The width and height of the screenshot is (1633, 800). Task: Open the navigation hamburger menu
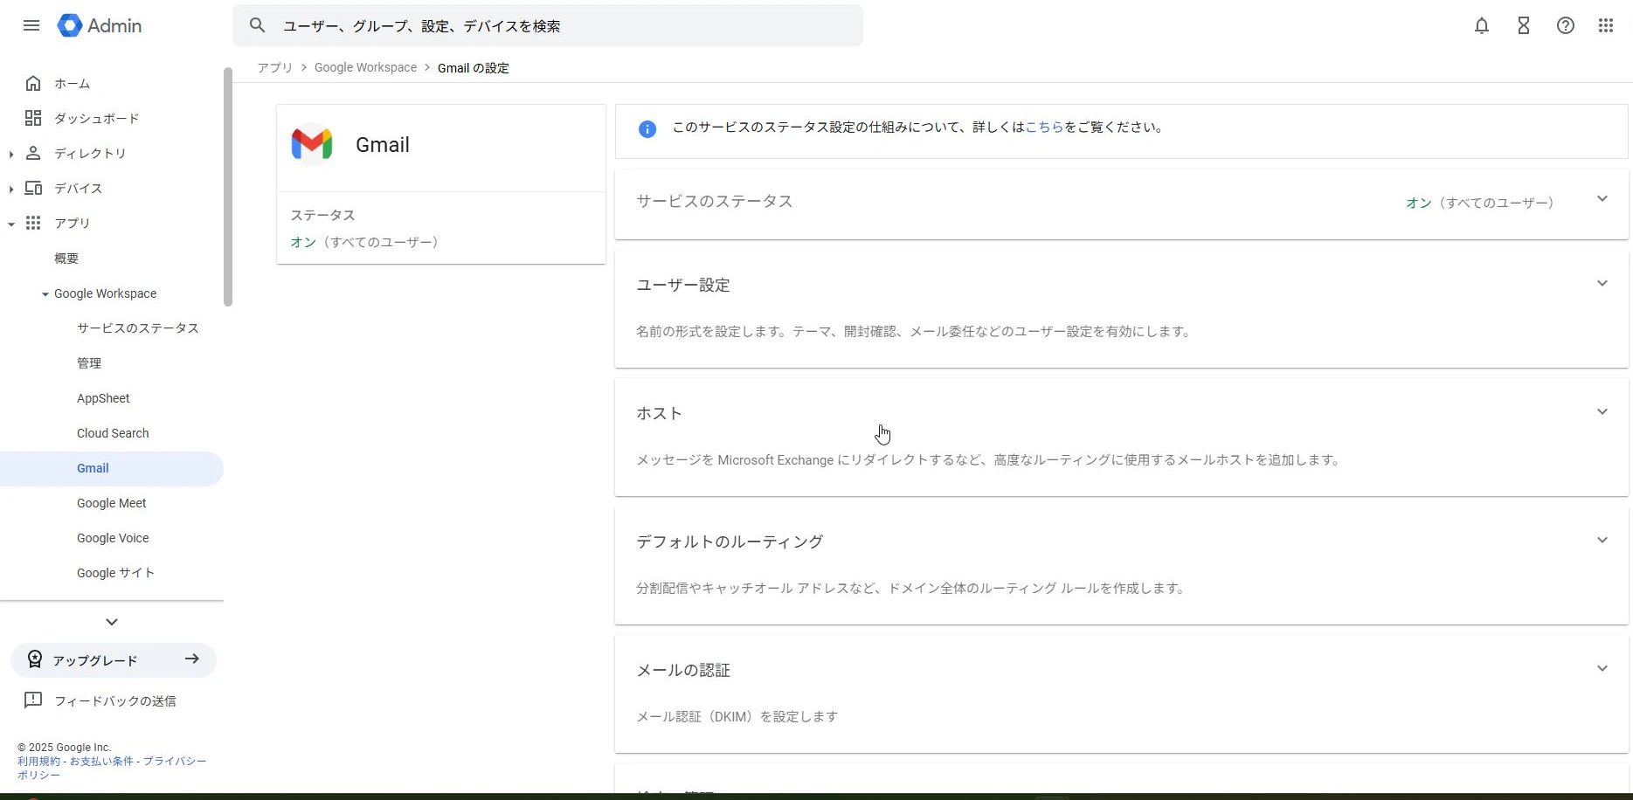pyautogui.click(x=31, y=25)
